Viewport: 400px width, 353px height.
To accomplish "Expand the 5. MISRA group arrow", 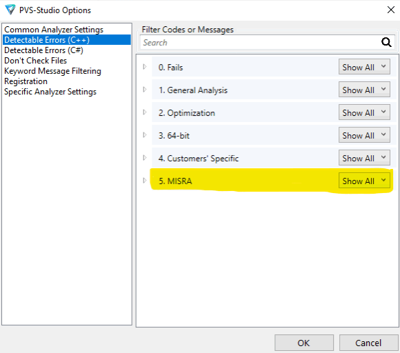I will 145,181.
